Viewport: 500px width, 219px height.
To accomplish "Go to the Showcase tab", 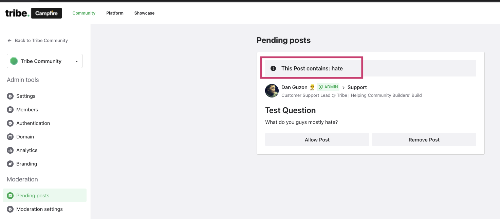I will tap(144, 13).
